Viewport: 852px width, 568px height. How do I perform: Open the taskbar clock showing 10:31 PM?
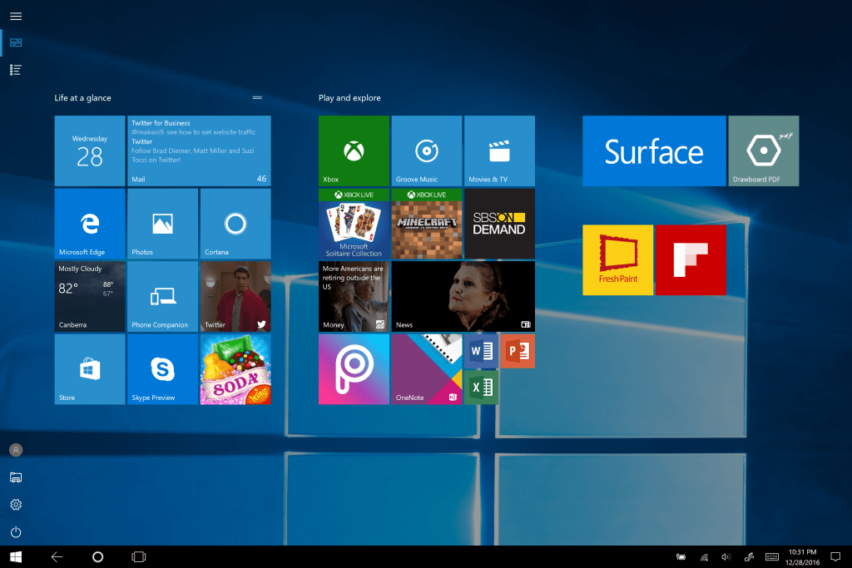click(803, 556)
